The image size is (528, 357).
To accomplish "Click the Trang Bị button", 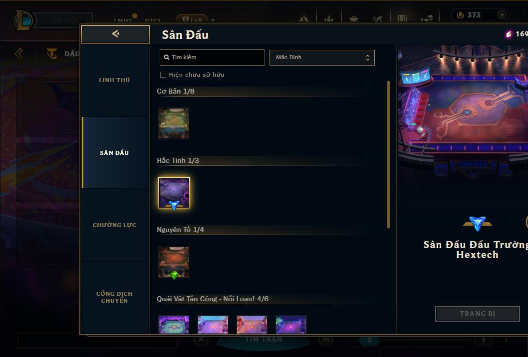I will (477, 314).
